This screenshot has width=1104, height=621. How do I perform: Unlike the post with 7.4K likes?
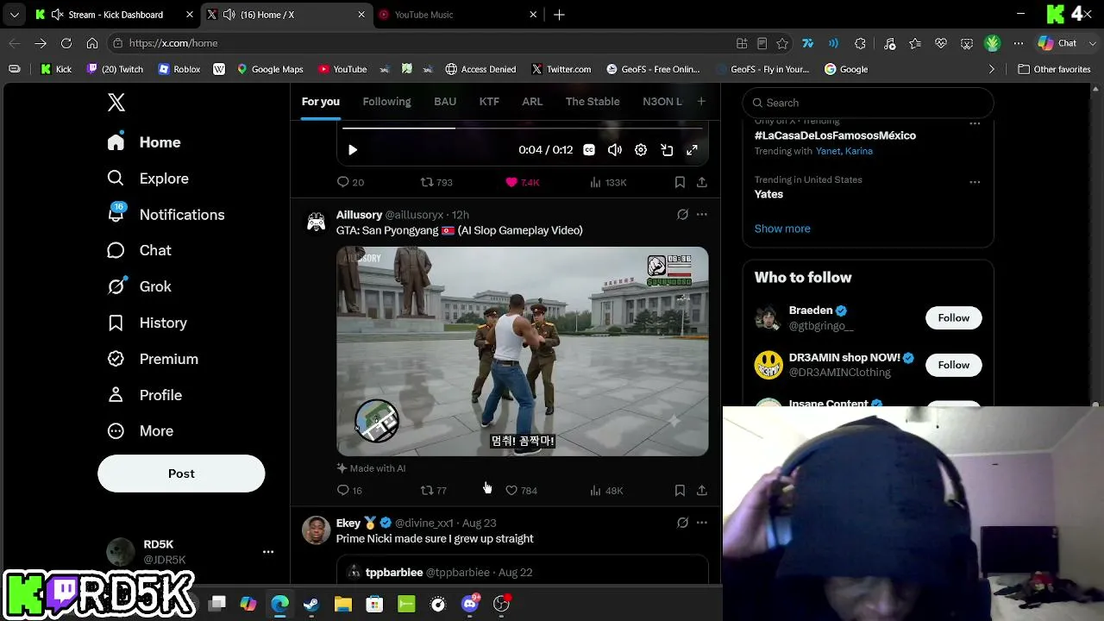[x=523, y=182]
